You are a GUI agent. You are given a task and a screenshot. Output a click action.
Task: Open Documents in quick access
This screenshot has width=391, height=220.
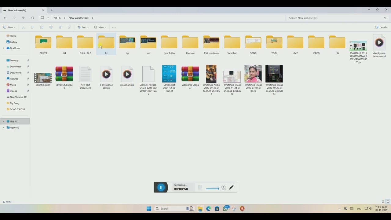click(15, 72)
